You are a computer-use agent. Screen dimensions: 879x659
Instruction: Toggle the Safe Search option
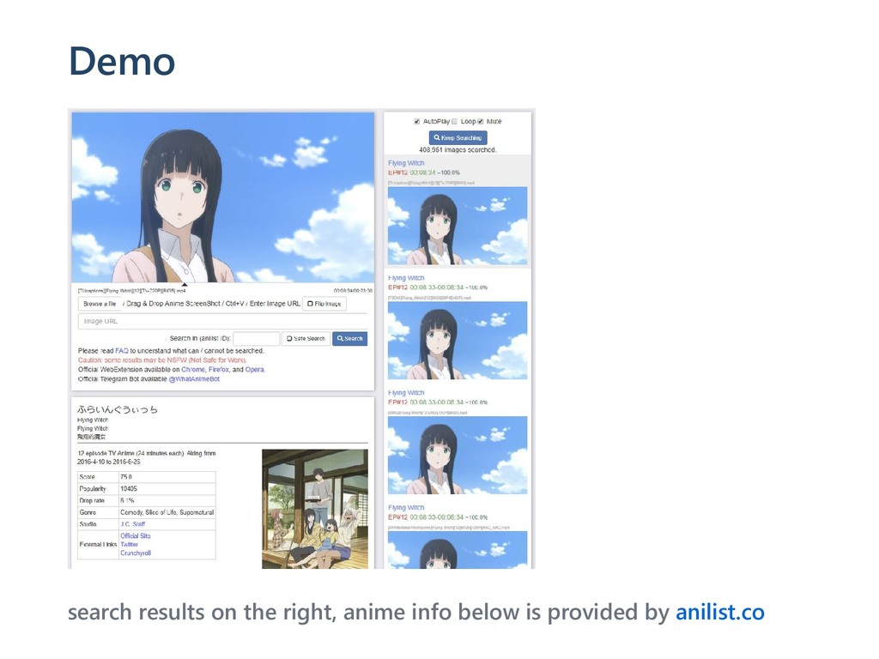pyautogui.click(x=306, y=338)
